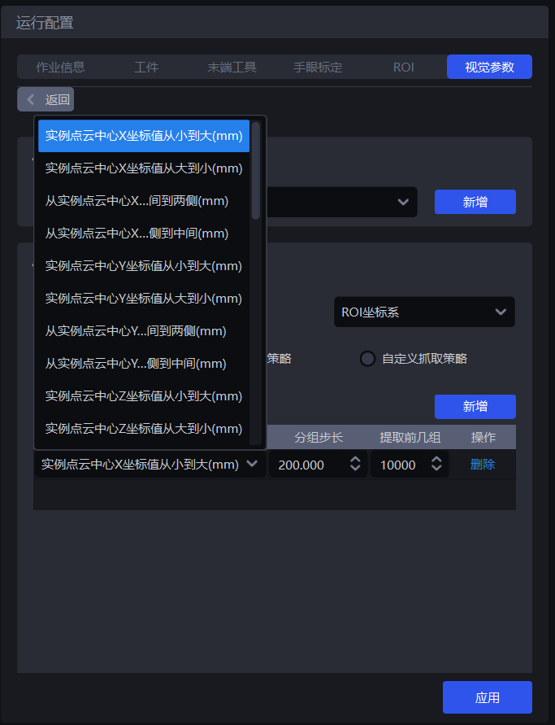The image size is (555, 725).
Task: Select 实例点云中心Y坐标值从小到大(mm) option
Action: 144,266
